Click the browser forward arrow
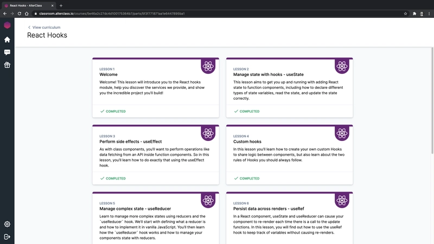The image size is (434, 244). (x=12, y=14)
